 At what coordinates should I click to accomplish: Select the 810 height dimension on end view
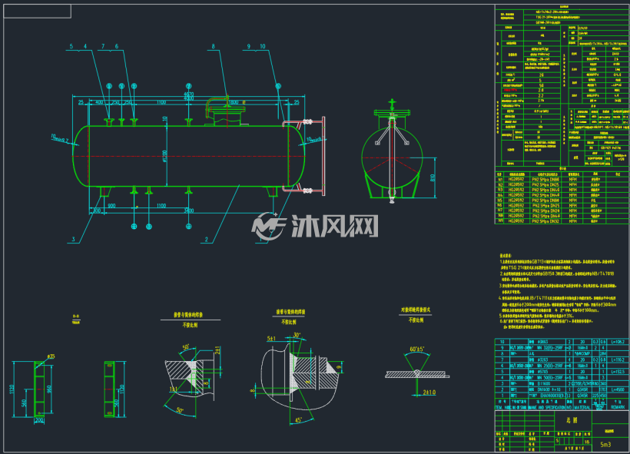point(433,177)
